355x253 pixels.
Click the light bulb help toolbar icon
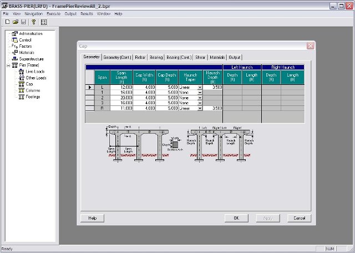(33, 22)
